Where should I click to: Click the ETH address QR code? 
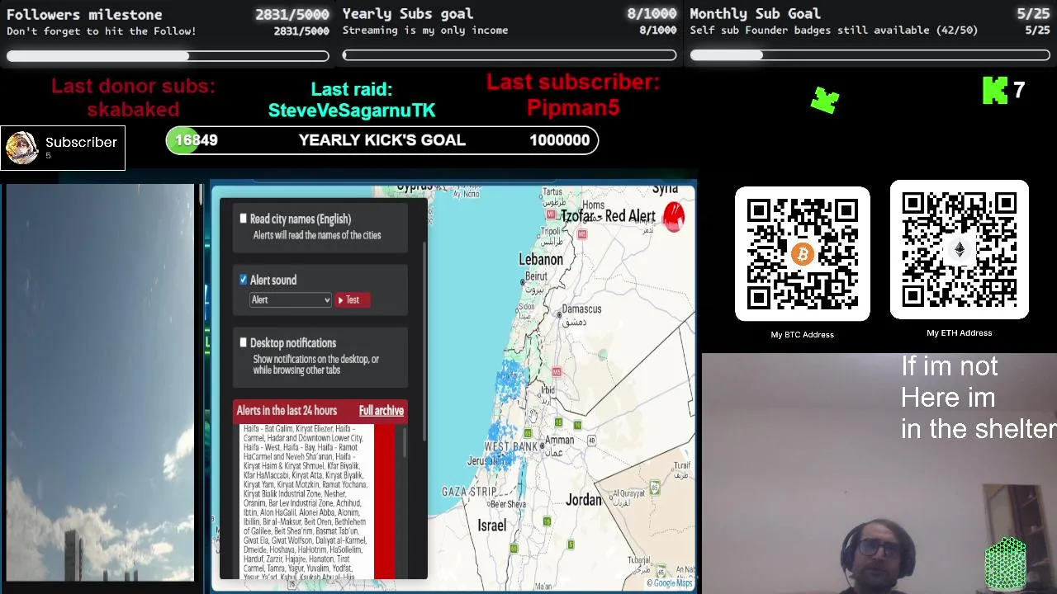click(x=959, y=249)
